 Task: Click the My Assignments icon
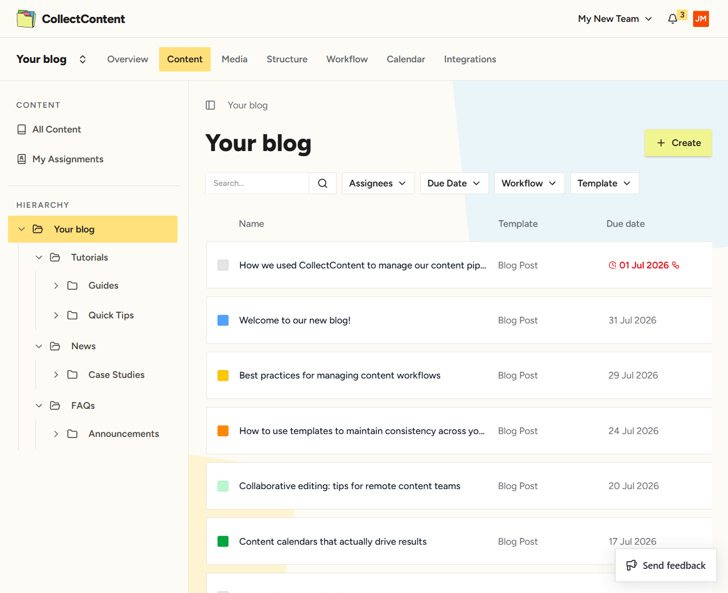click(21, 159)
